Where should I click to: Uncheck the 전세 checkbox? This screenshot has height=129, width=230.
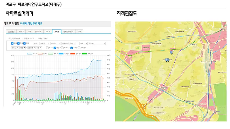18,43
